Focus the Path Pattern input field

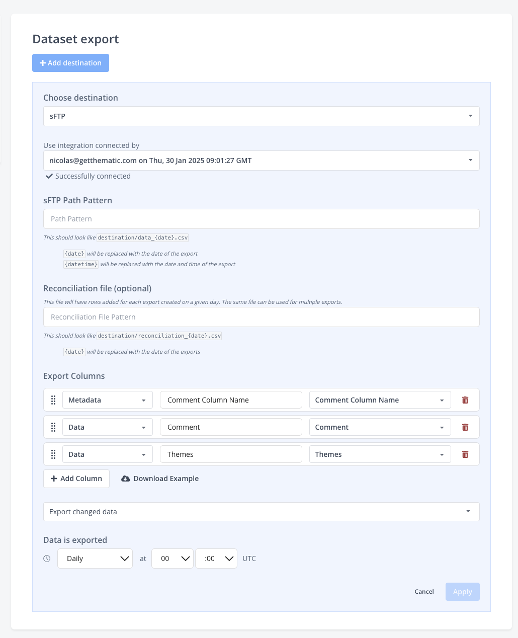click(x=262, y=219)
